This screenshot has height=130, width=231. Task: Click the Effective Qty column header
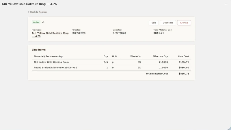[160, 56]
